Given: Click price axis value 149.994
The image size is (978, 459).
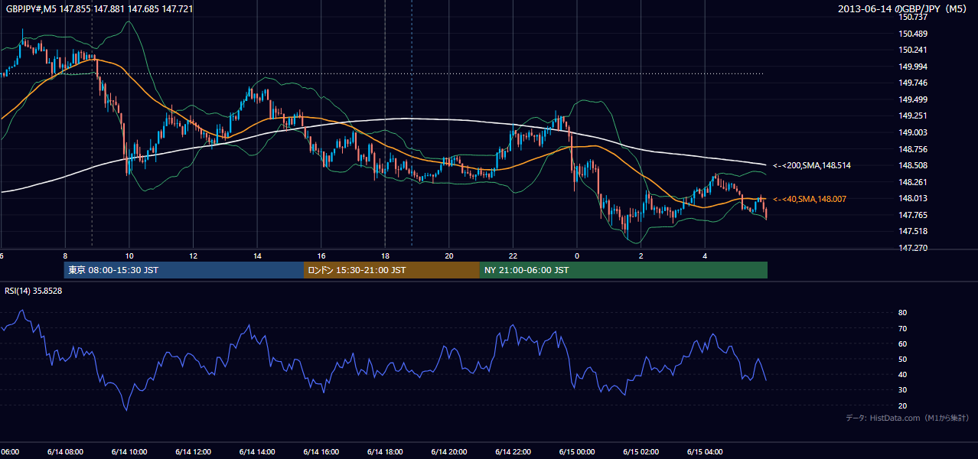Looking at the screenshot, I should click(913, 67).
